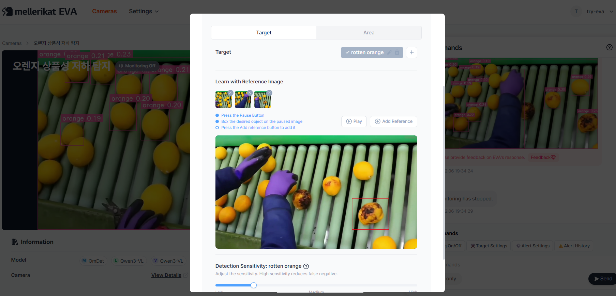Select the Target tab
616x296 pixels.
click(264, 33)
